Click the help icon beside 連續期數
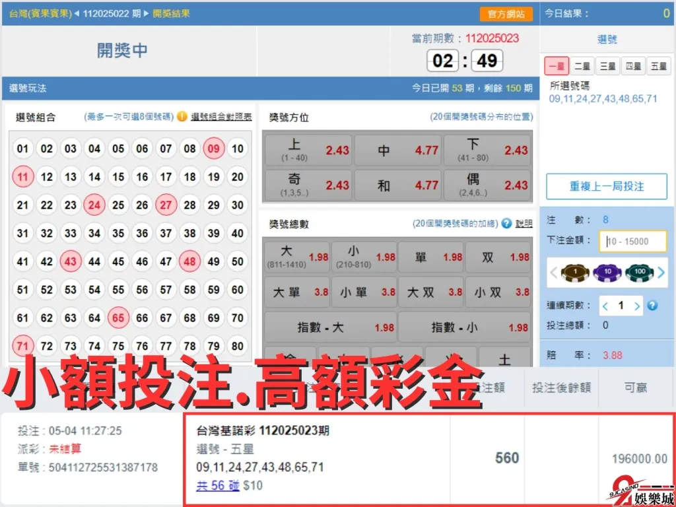This screenshot has width=676, height=507. click(x=653, y=306)
